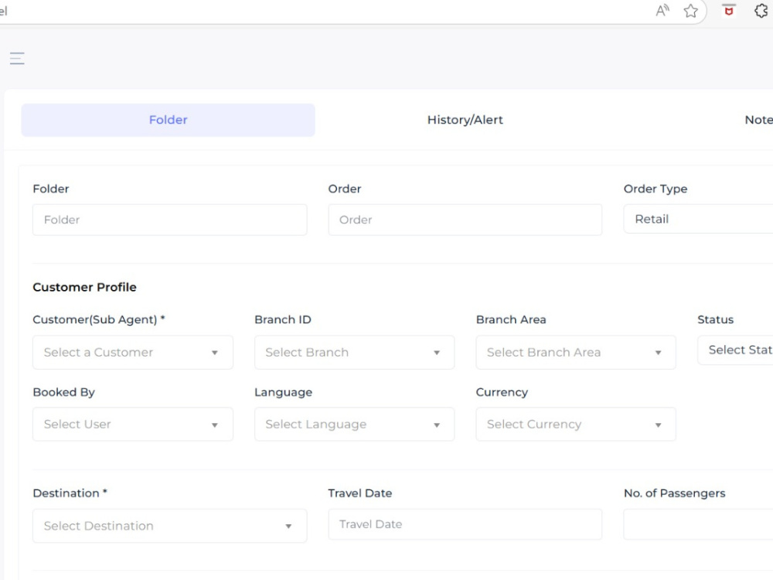Click the Destination label

point(70,493)
